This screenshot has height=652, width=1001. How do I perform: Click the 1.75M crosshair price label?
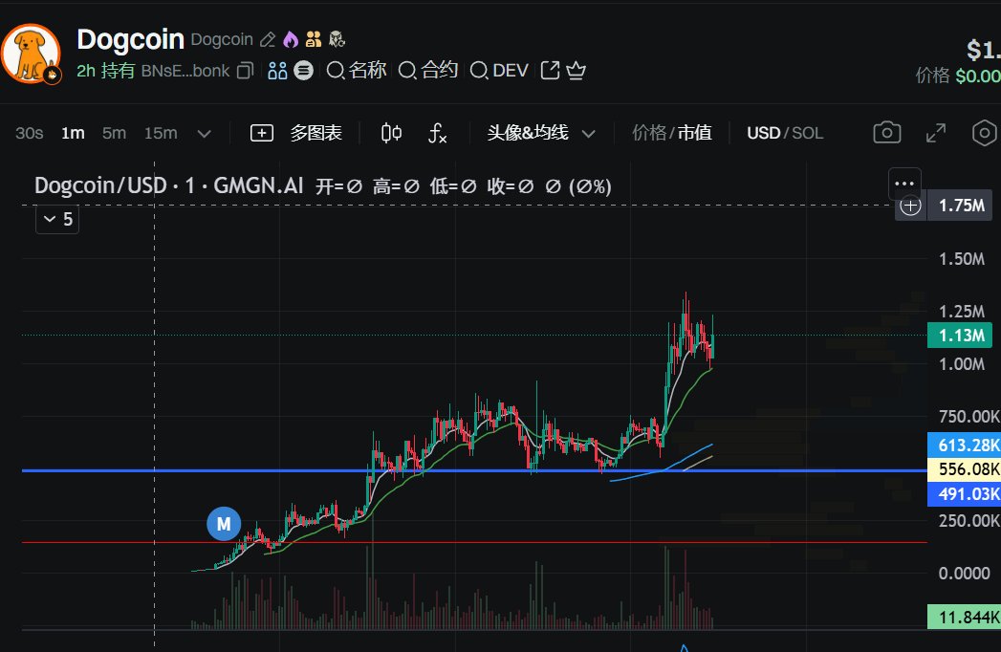(960, 206)
